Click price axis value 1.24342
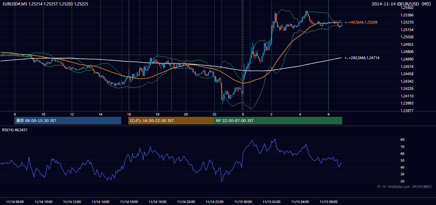This screenshot has width=436, height=205. [x=407, y=81]
